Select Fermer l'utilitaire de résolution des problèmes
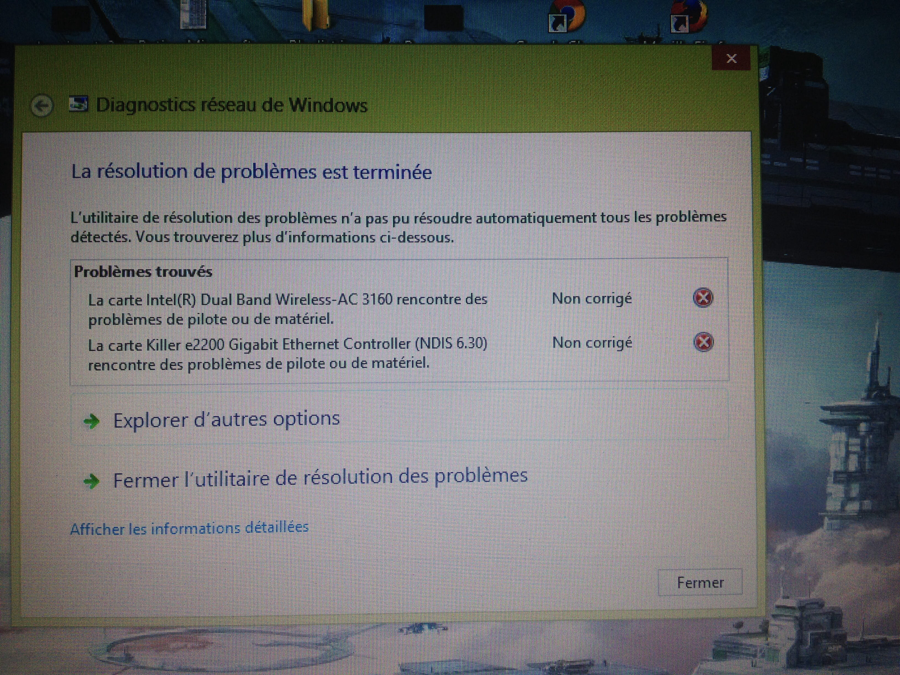Screen dimensions: 900x675 (321, 478)
